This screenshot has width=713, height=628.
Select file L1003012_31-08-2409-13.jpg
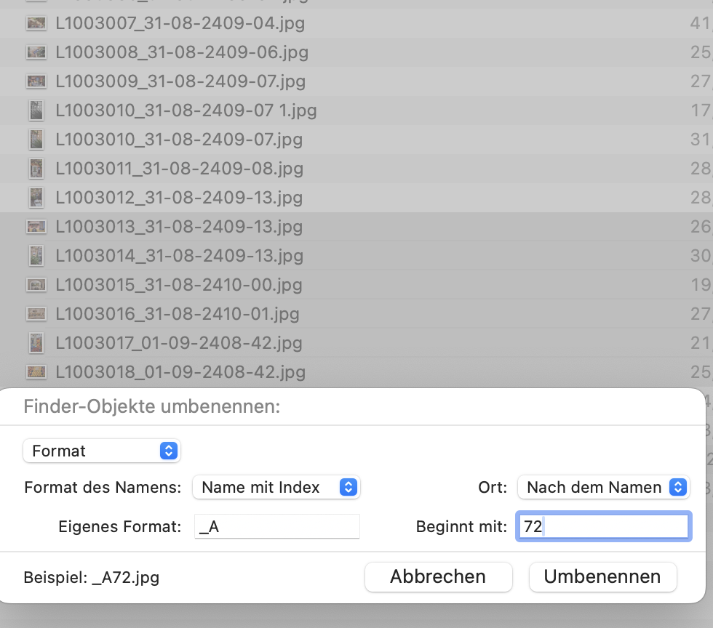(x=179, y=198)
